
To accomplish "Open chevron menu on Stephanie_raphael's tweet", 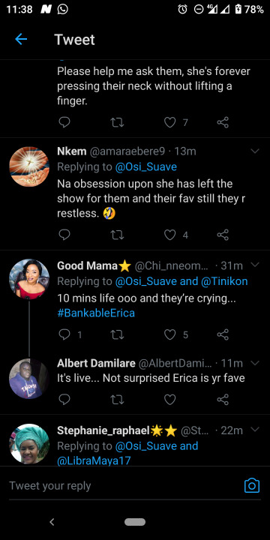I will point(255,430).
